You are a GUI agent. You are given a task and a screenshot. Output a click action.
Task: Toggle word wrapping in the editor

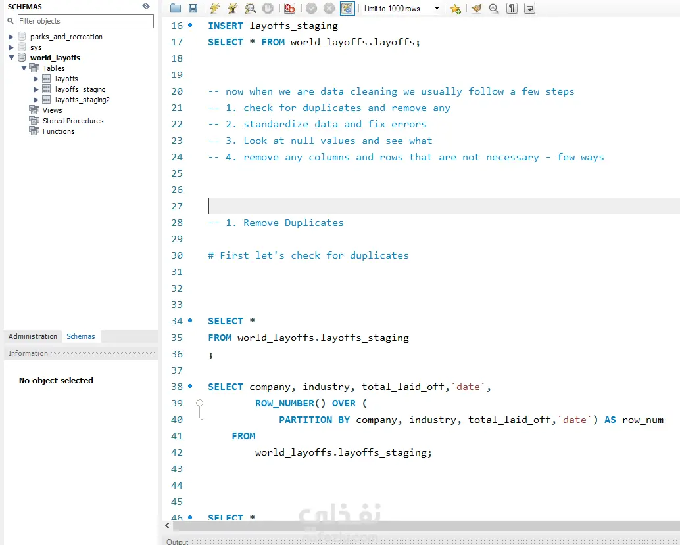(529, 9)
